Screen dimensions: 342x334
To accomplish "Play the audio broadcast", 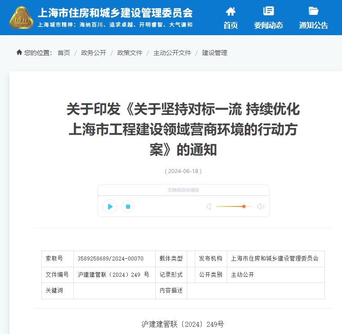I will pyautogui.click(x=110, y=206).
